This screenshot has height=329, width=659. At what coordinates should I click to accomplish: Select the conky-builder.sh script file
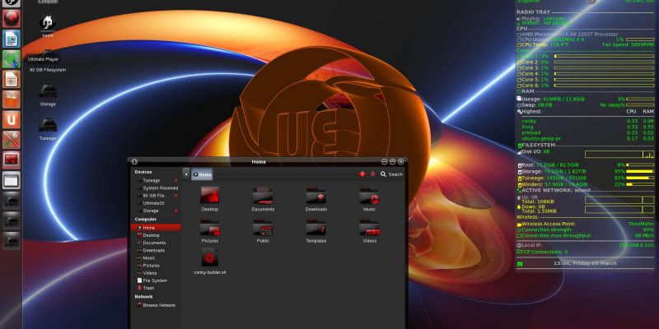click(x=210, y=261)
